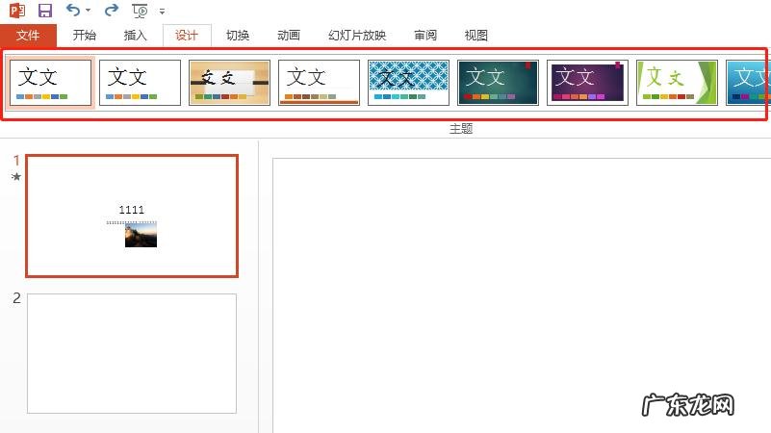Apply the second plain white theme

141,83
